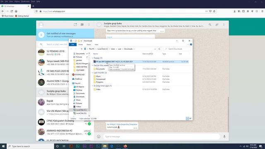Close the WhatsApp browser tab
265x149 pixels.
tap(29, 6)
